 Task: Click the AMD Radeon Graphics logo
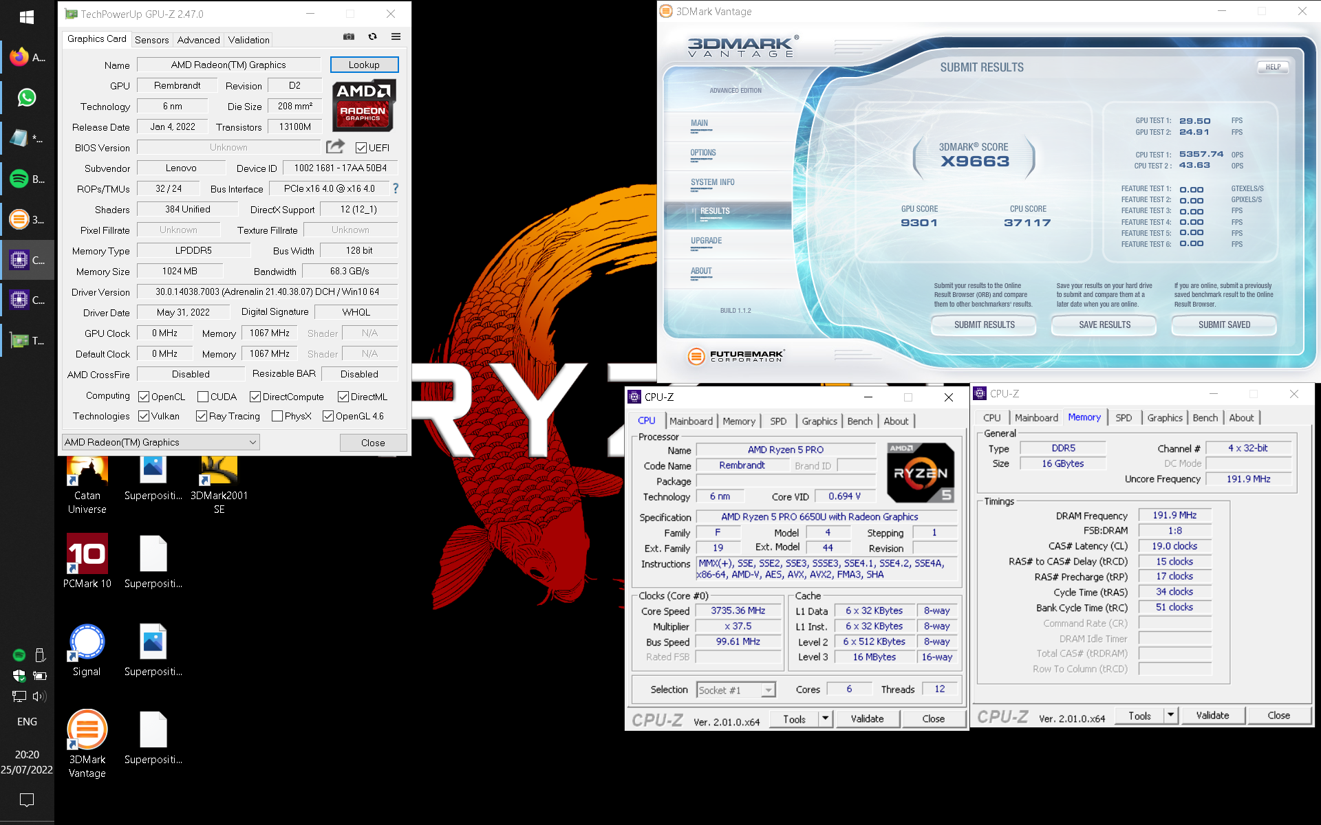tap(363, 106)
